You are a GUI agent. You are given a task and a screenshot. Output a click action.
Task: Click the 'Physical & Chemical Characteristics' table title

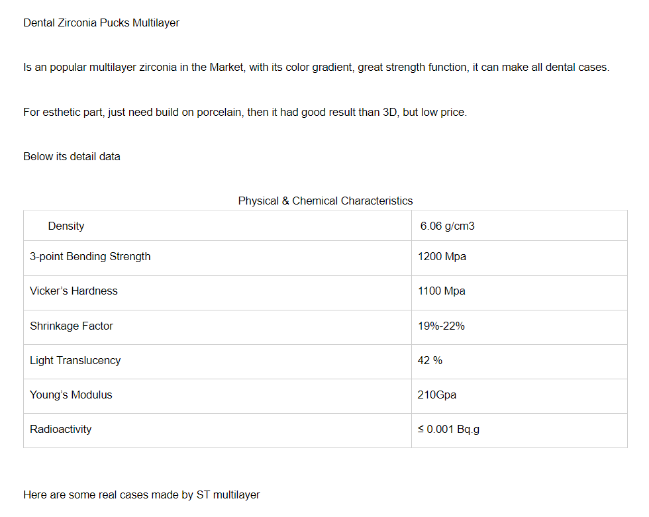pos(325,201)
